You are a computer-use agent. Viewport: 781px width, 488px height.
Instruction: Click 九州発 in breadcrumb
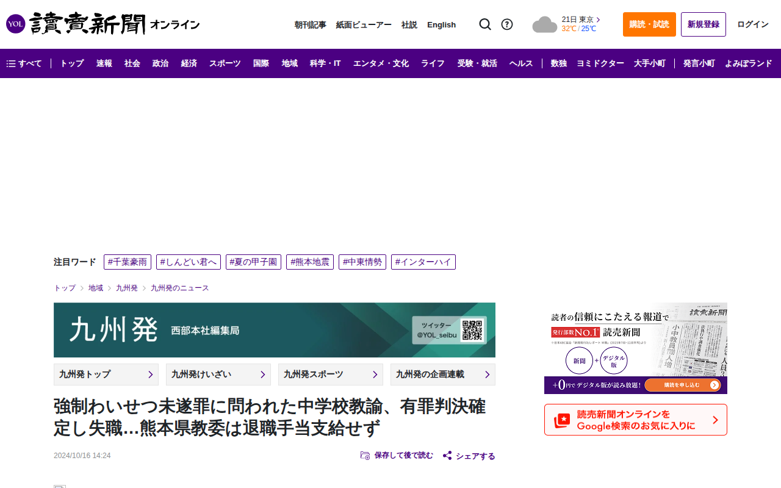(x=127, y=288)
